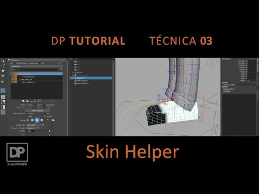
Task: Click the highlighted top panel layout icon in toolbox
Action: [x=3, y=91]
